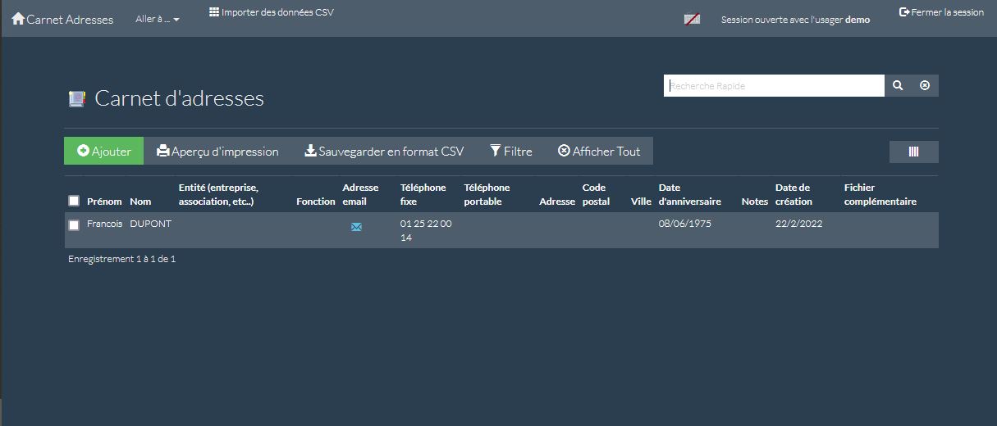Clear the quick search with the X icon

pyautogui.click(x=925, y=85)
